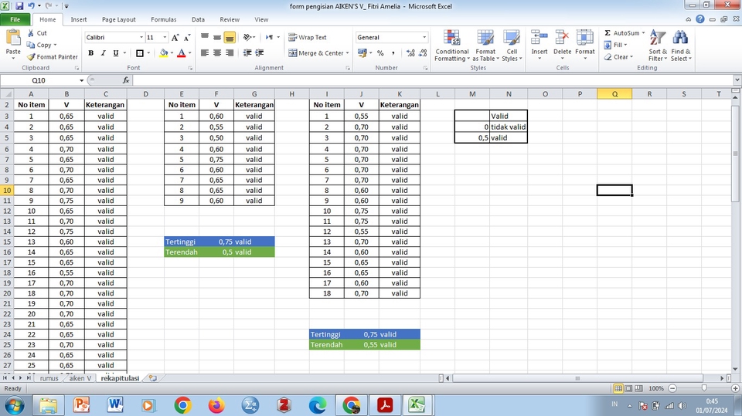Viewport: 742px width, 416px height.
Task: Open Conditional Formatting menu
Action: tap(452, 46)
